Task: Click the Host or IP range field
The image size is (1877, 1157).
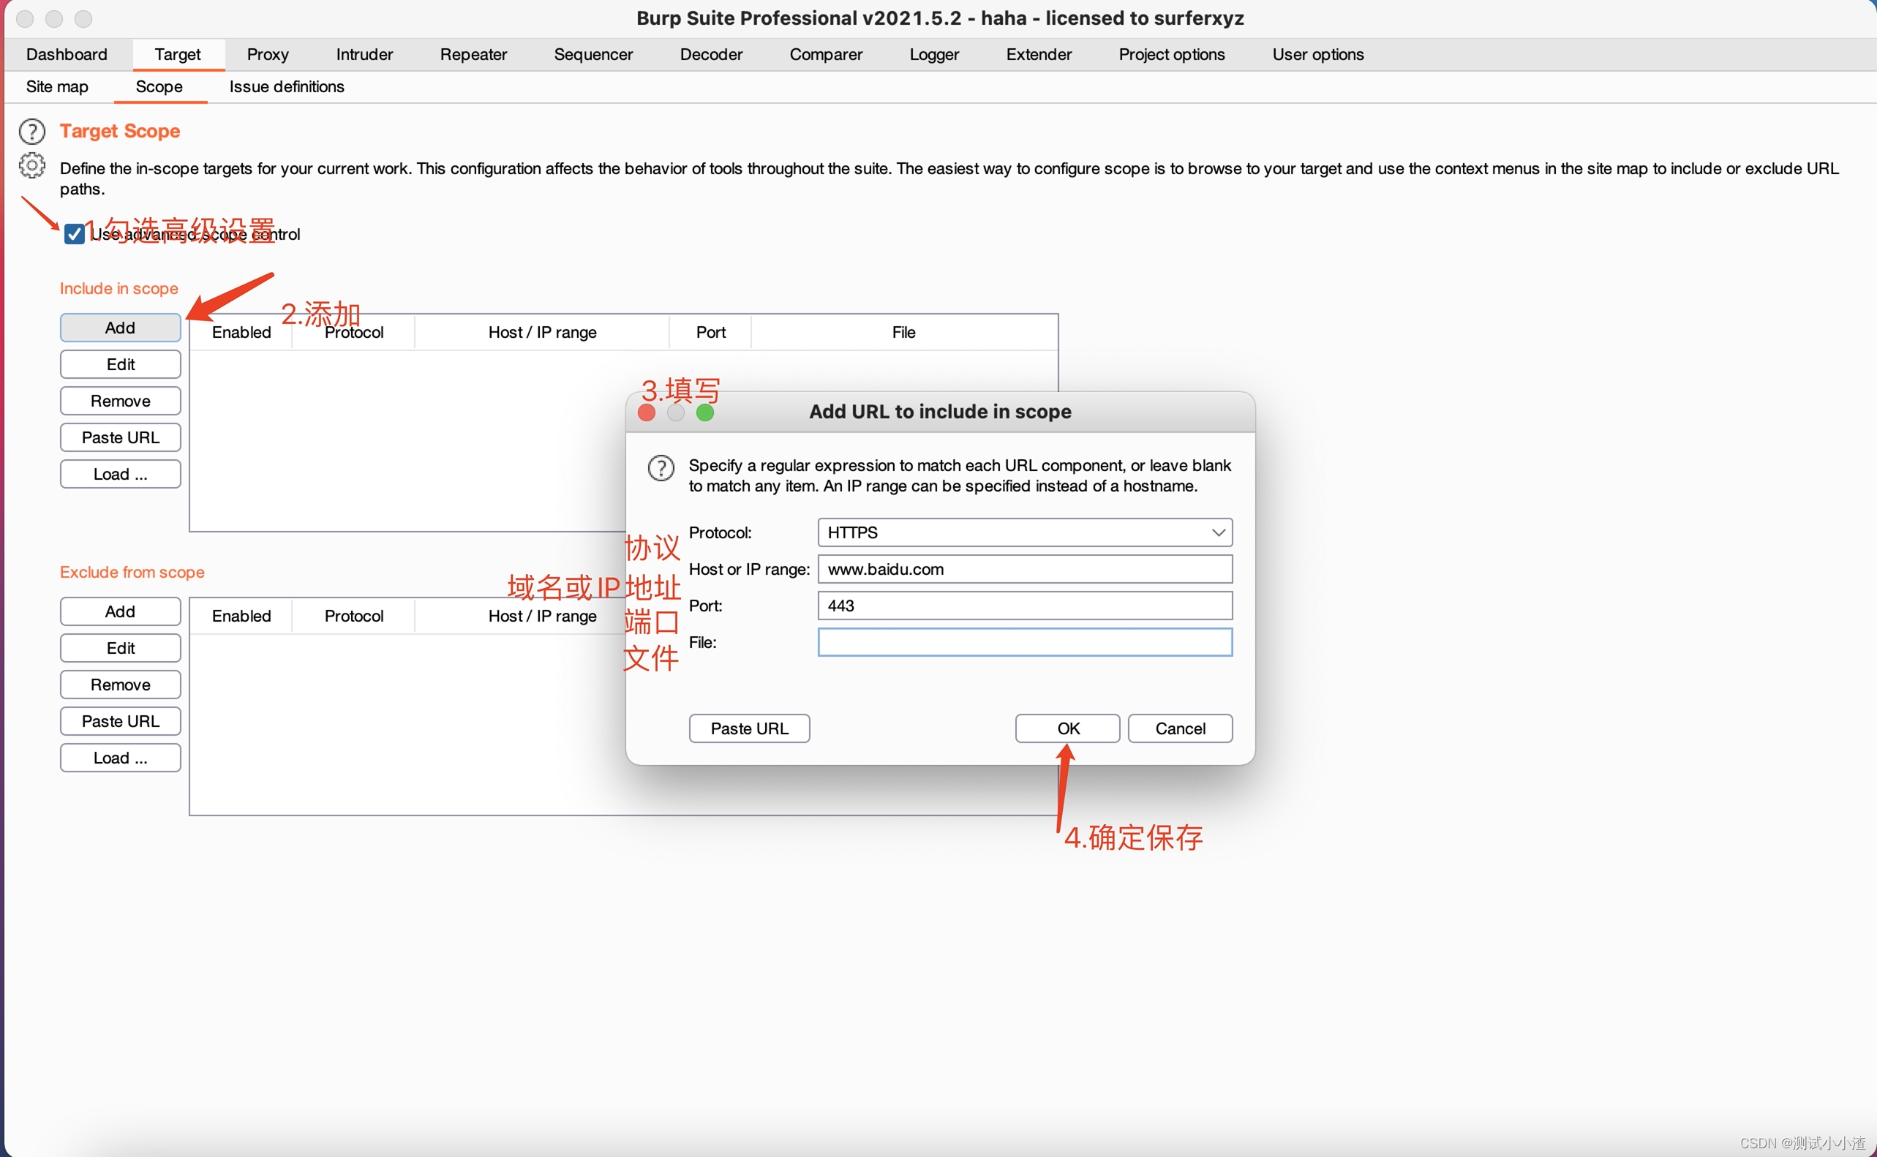Action: 1023,568
